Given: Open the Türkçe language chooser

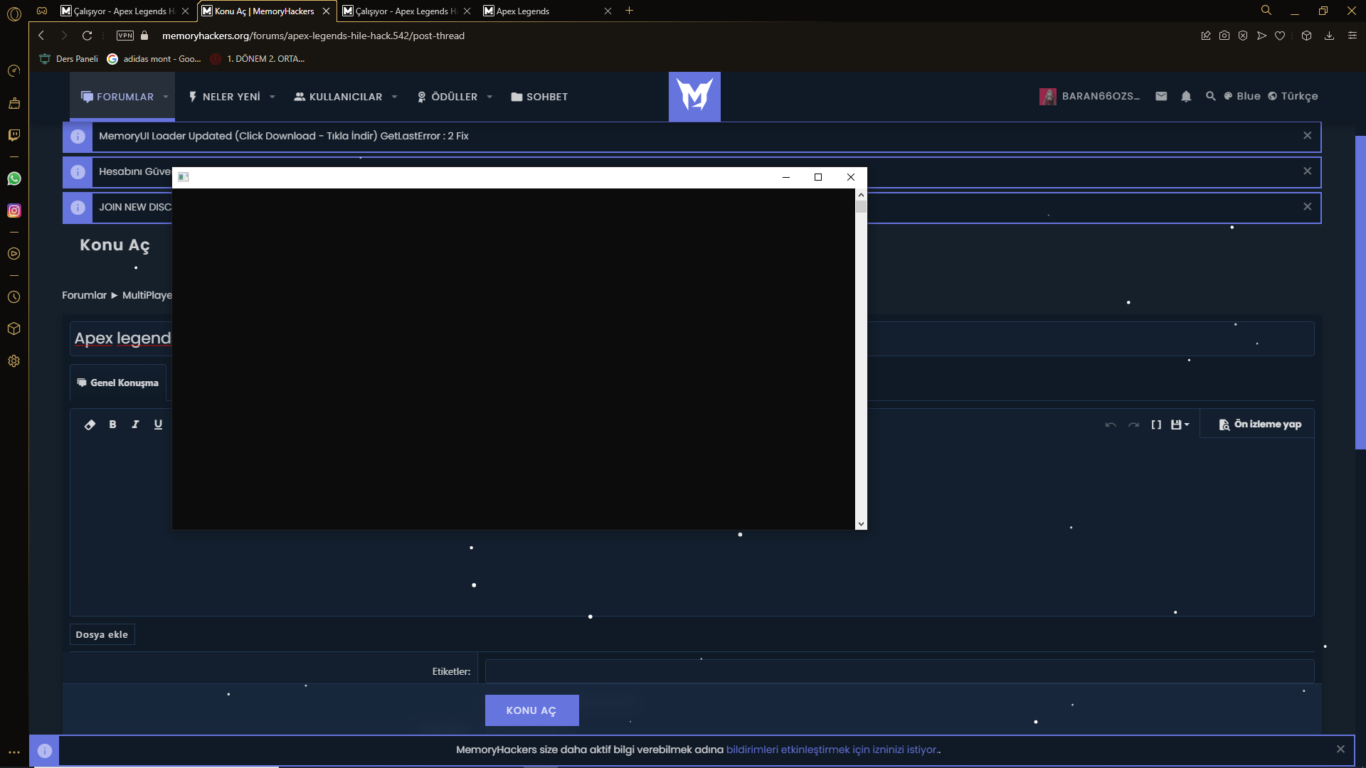Looking at the screenshot, I should tap(1293, 96).
